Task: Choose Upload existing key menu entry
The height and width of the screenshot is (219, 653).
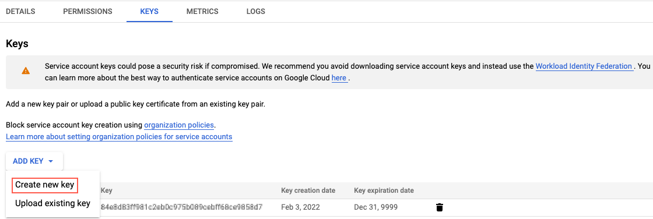Action: tap(52, 204)
